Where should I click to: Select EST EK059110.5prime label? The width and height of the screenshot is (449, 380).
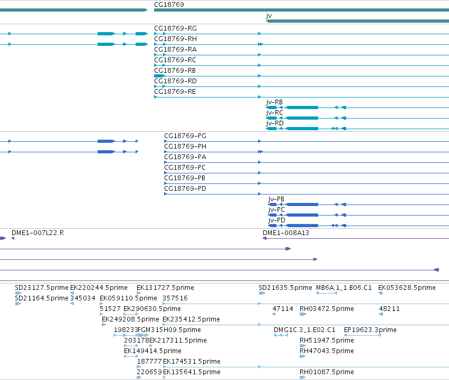tap(128, 298)
